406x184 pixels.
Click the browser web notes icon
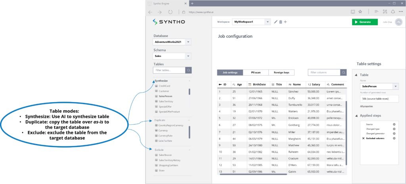point(385,12)
